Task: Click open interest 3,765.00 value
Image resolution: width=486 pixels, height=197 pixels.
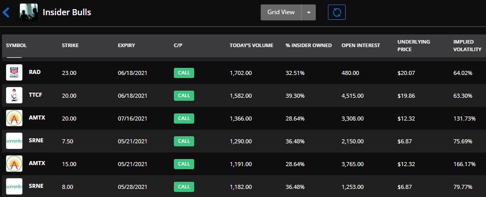Action: click(x=353, y=164)
